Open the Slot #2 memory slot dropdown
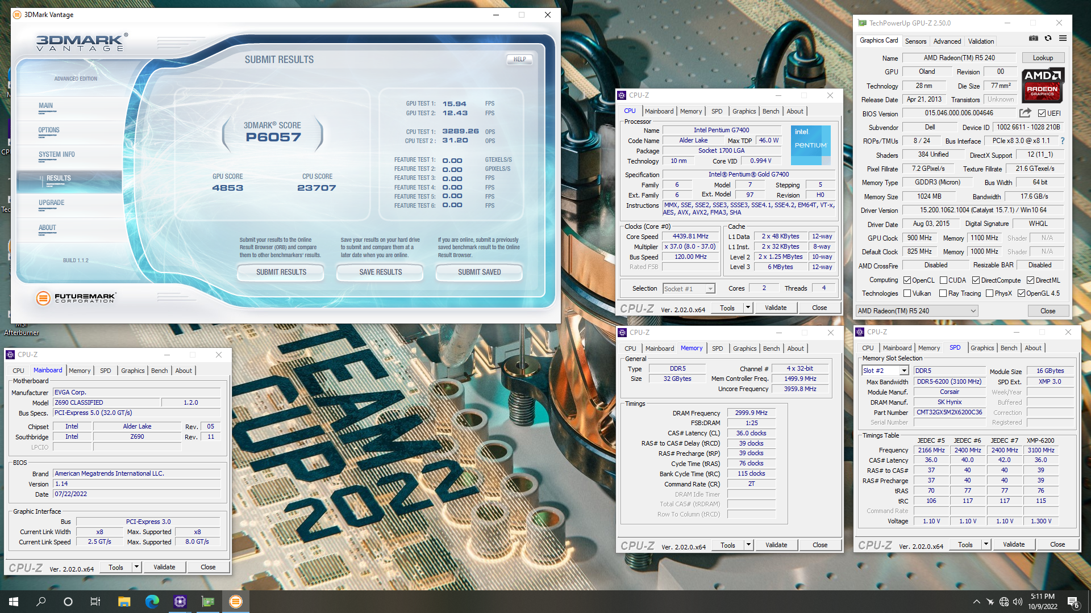The width and height of the screenshot is (1091, 613). (885, 371)
